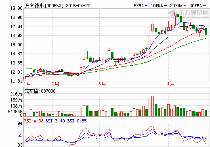Click the 19.98 price axis label

point(17,8)
